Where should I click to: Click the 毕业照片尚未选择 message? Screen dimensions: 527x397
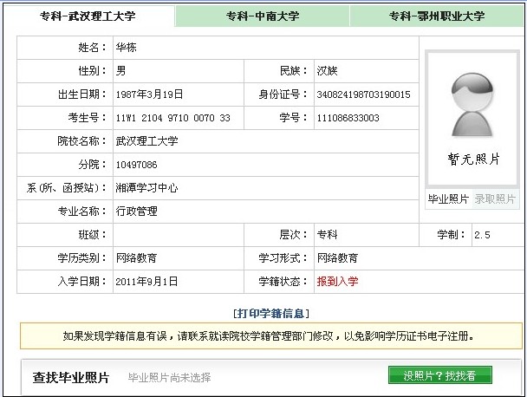point(169,378)
